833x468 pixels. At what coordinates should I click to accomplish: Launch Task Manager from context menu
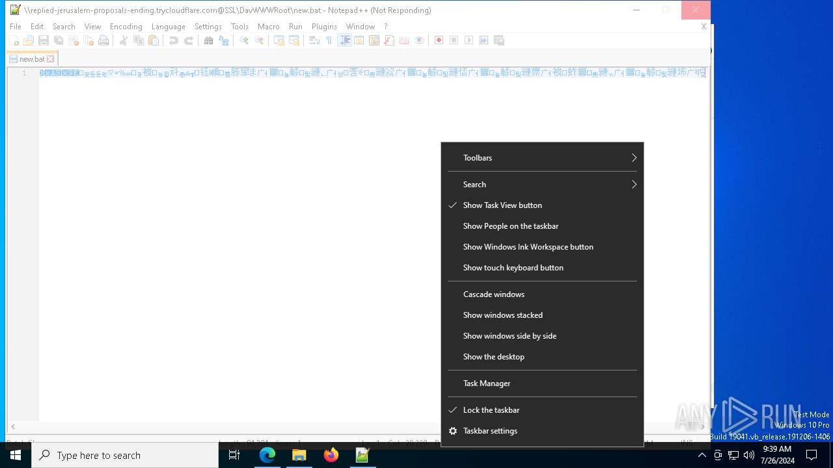click(542, 383)
